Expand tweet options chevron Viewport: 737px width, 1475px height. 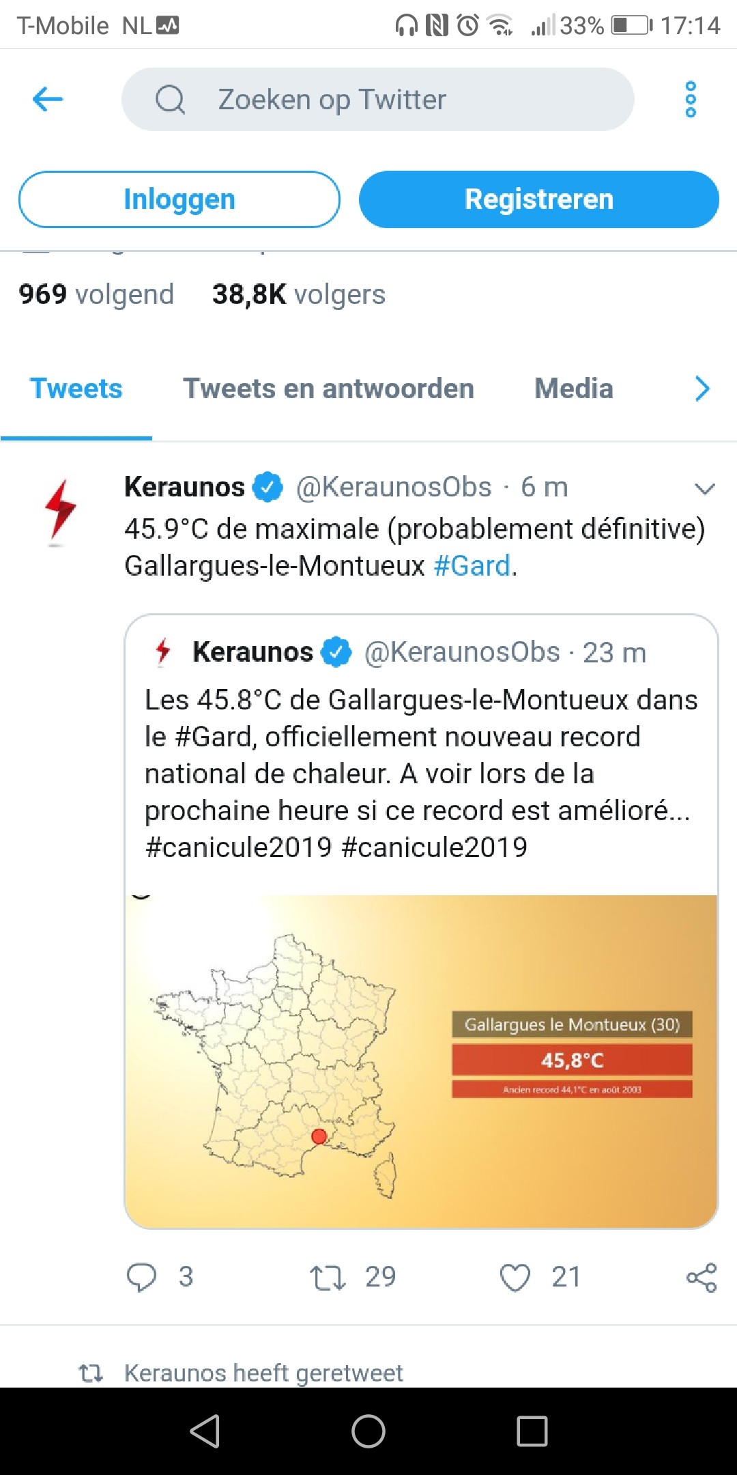pos(704,488)
